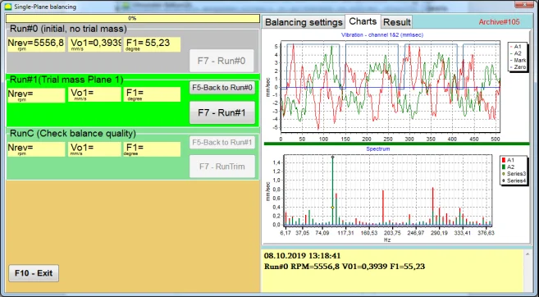Open the Result tab
The height and width of the screenshot is (297, 539).
[397, 22]
